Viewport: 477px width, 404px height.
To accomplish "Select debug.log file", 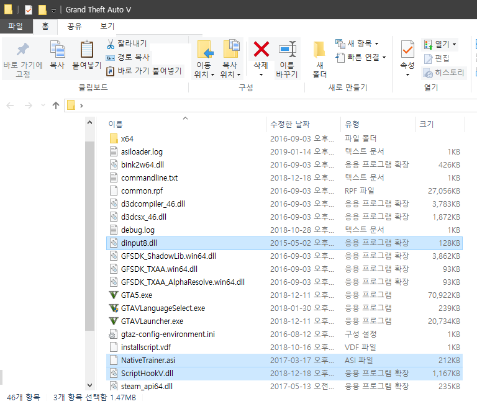I will (284, 230).
